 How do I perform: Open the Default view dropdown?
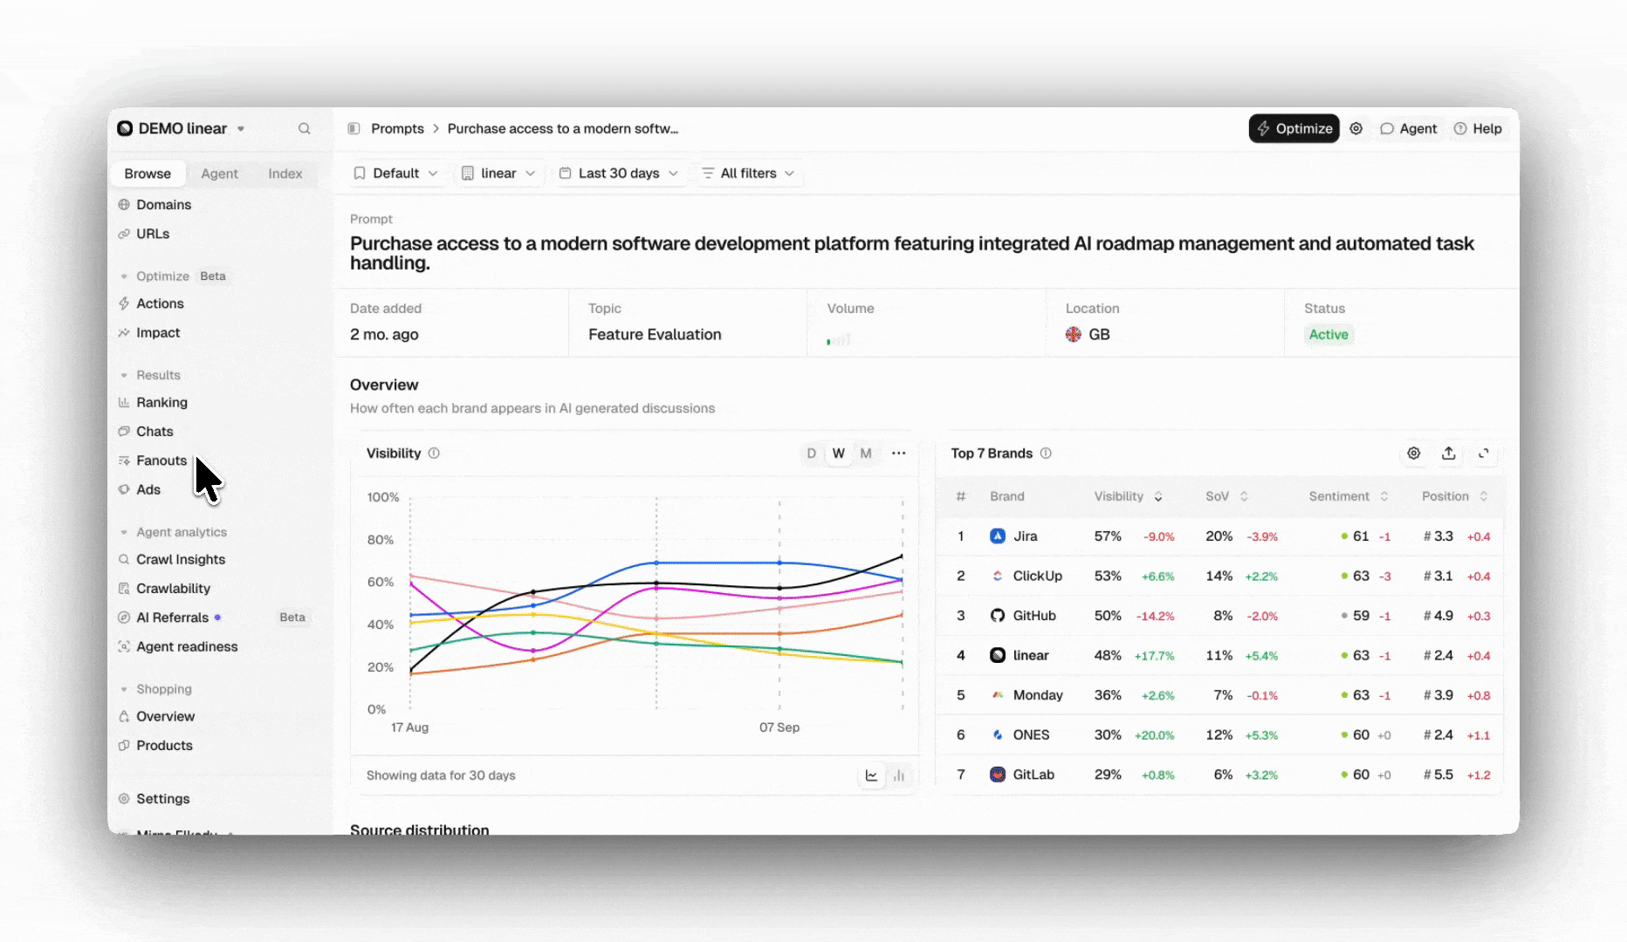tap(395, 173)
